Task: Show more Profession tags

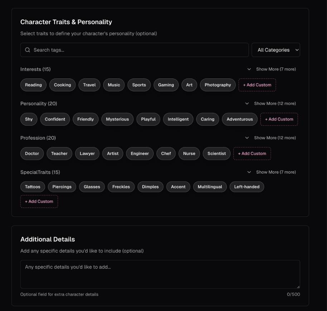Action: 271,138
